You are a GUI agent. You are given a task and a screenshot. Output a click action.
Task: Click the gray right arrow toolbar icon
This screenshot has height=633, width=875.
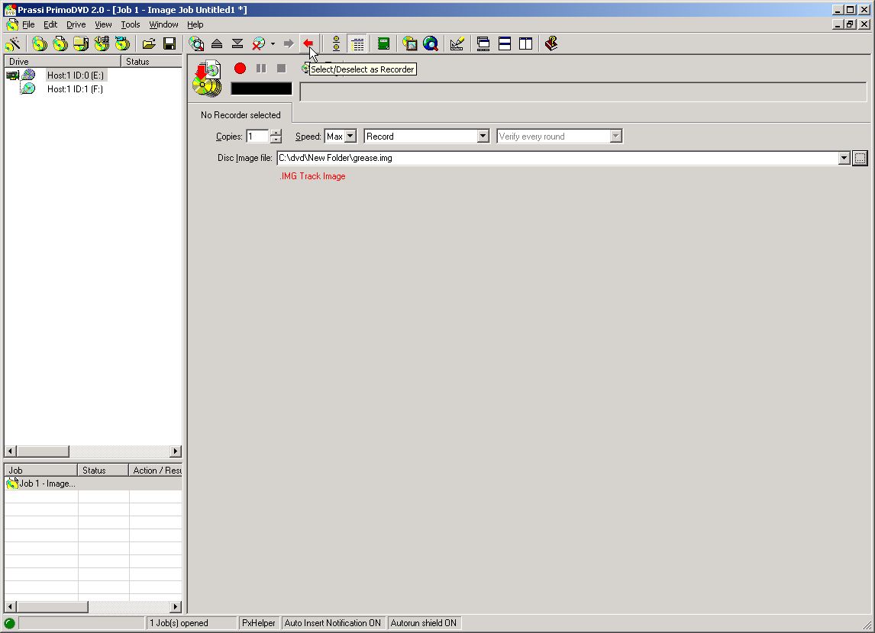click(288, 43)
